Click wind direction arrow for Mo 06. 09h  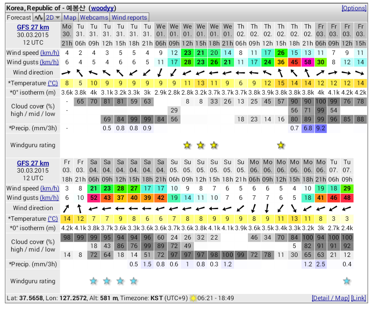click(x=268, y=208)
